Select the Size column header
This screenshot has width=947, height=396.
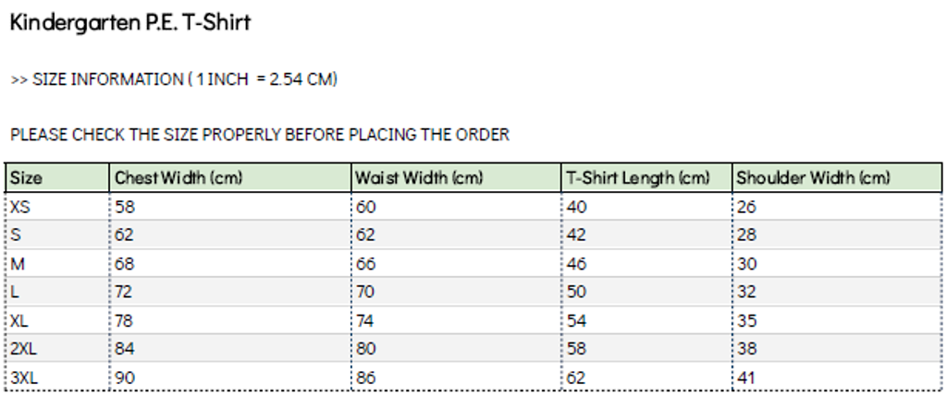coord(27,178)
